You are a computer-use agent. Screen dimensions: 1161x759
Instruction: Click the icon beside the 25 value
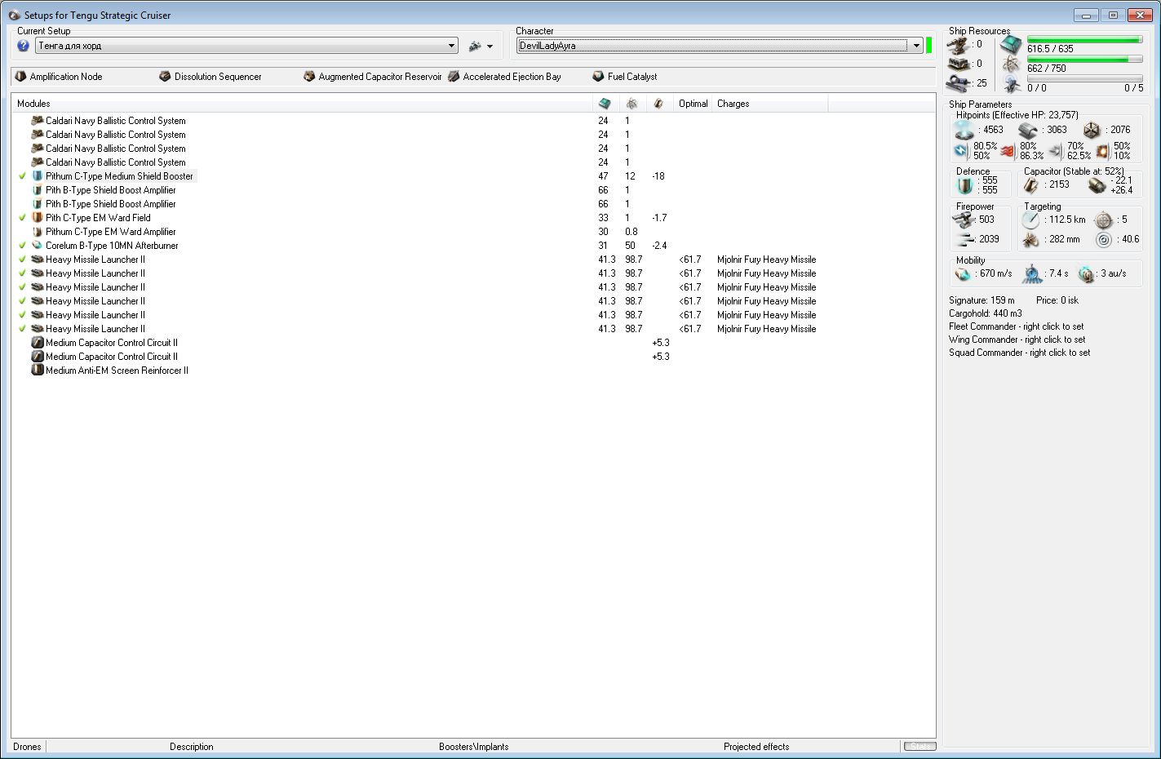(x=958, y=83)
